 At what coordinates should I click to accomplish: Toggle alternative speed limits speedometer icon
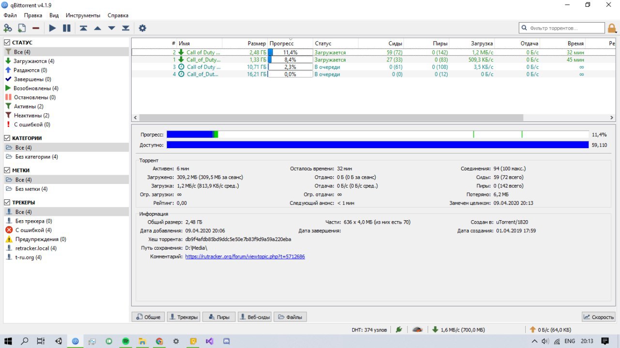click(417, 330)
